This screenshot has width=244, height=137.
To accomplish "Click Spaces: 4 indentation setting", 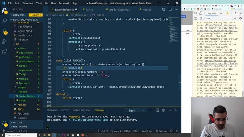I will click(x=116, y=131).
